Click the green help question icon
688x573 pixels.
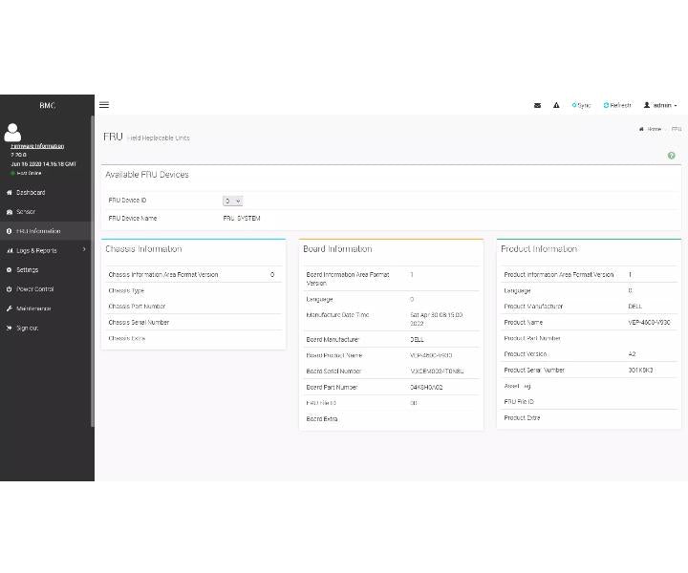[672, 156]
